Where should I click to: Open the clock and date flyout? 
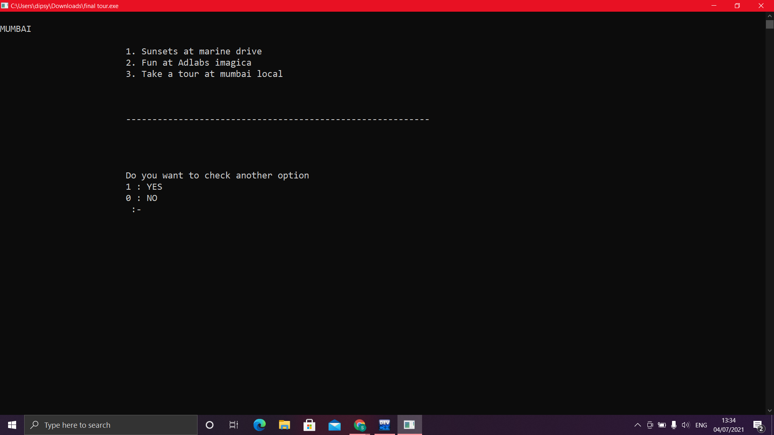click(728, 425)
